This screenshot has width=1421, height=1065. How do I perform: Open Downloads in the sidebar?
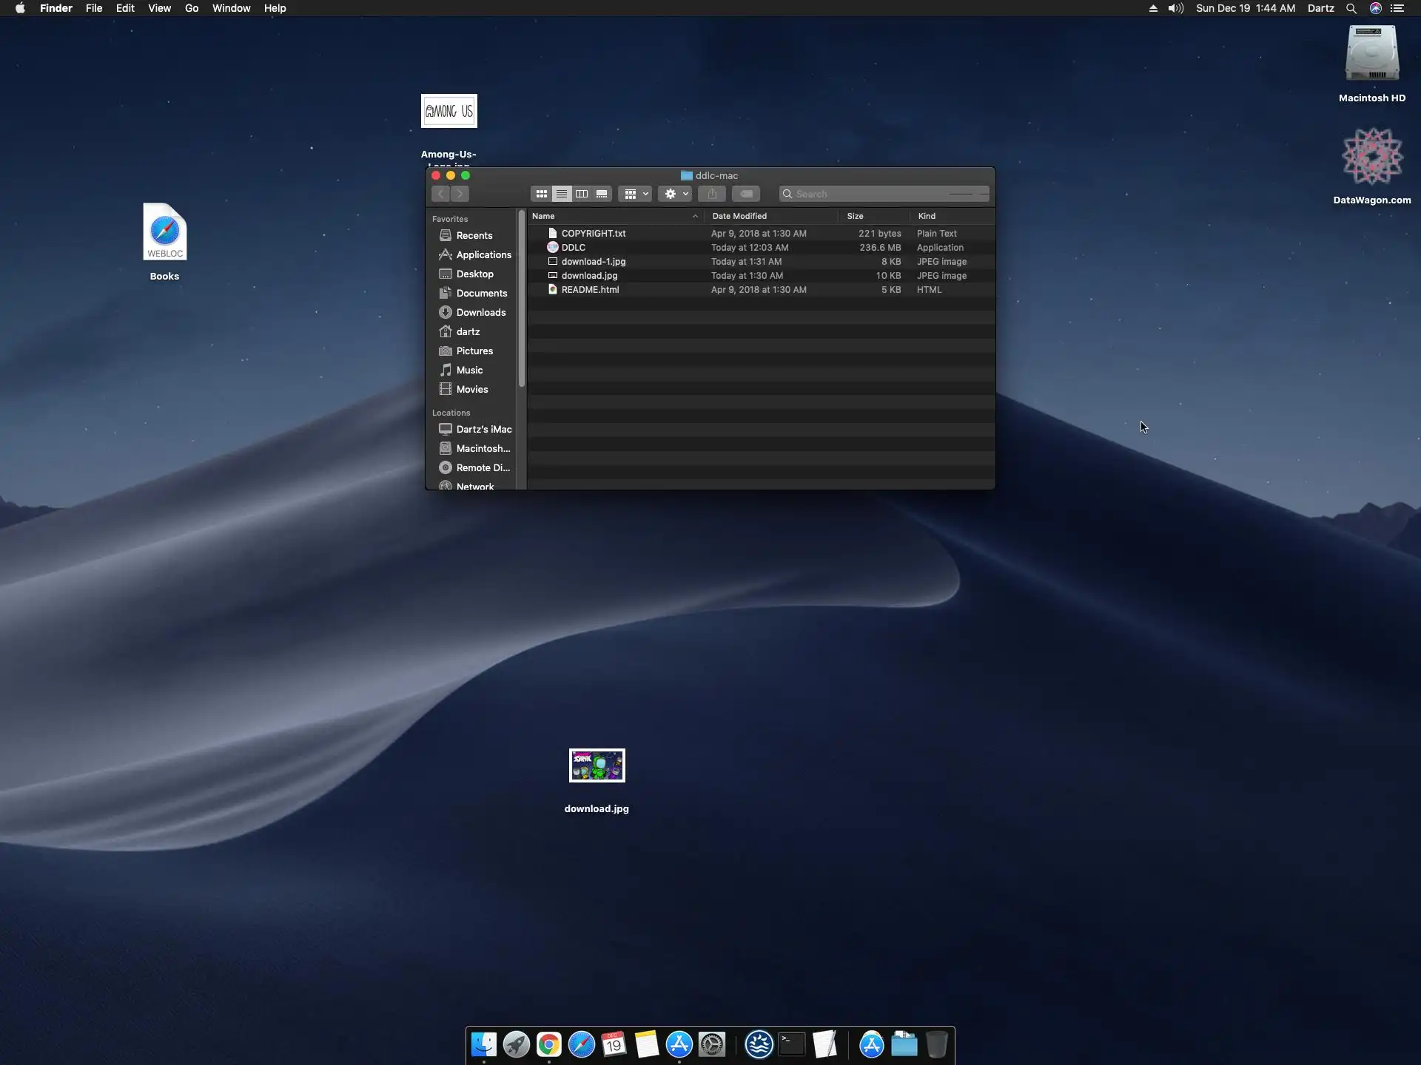[480, 312]
